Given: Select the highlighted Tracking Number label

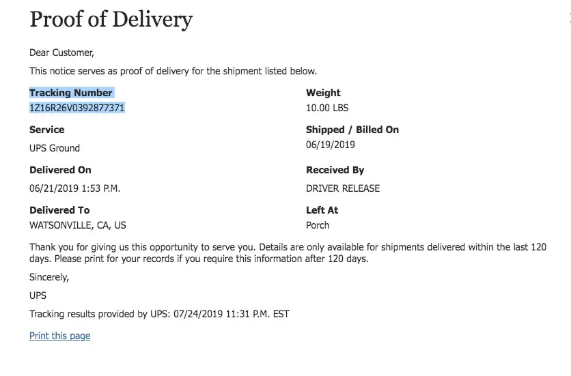Looking at the screenshot, I should pyautogui.click(x=70, y=93).
